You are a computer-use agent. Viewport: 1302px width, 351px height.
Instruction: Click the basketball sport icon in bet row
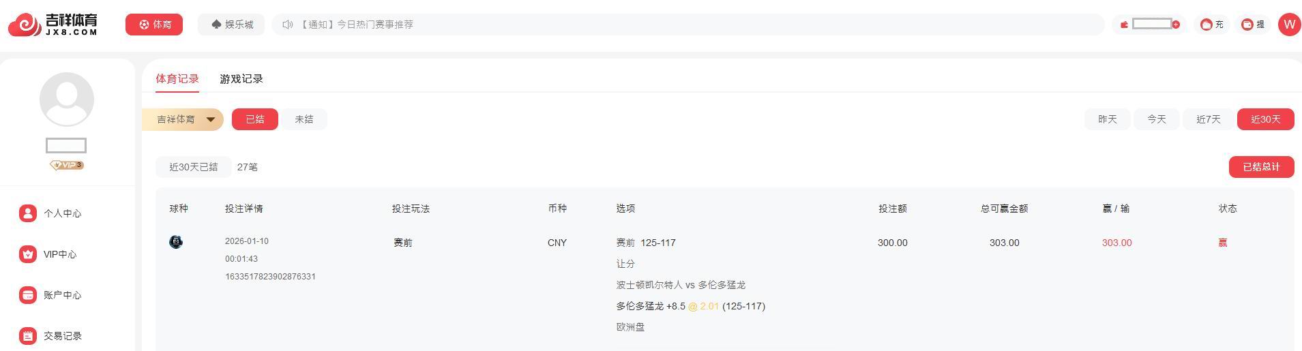[176, 242]
